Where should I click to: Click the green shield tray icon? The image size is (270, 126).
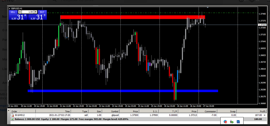pyautogui.click(x=232, y=121)
